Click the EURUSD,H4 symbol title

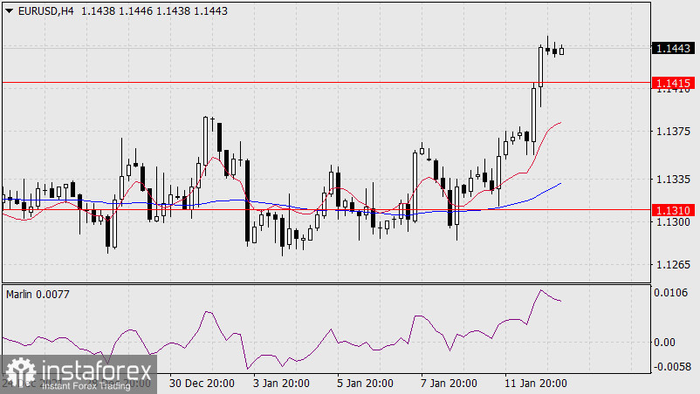(46, 10)
